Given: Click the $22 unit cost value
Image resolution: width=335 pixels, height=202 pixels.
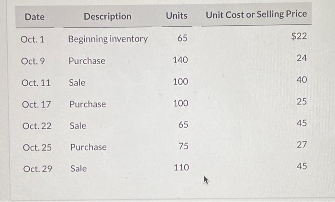Looking at the screenshot, I should [x=299, y=36].
